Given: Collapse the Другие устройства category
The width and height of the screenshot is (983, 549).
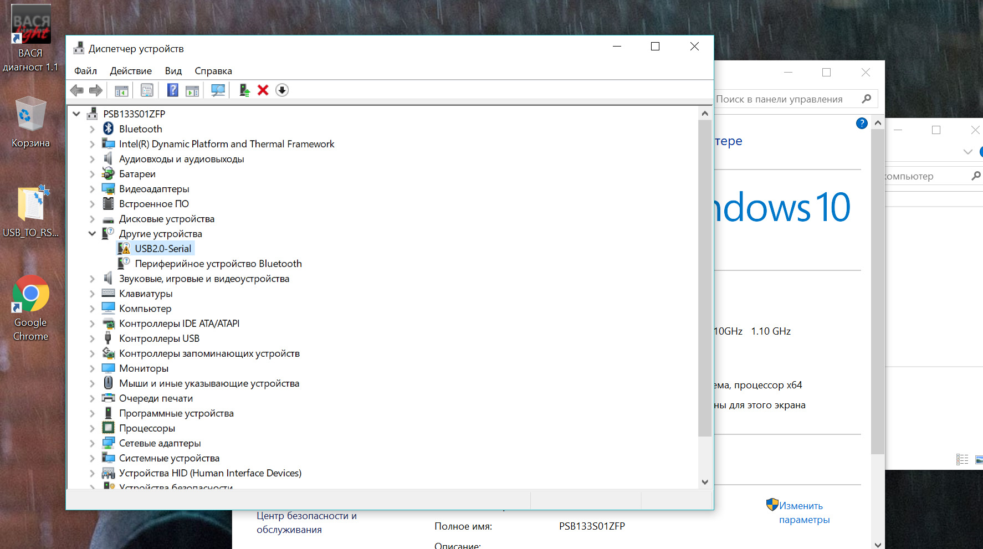Looking at the screenshot, I should [x=92, y=234].
